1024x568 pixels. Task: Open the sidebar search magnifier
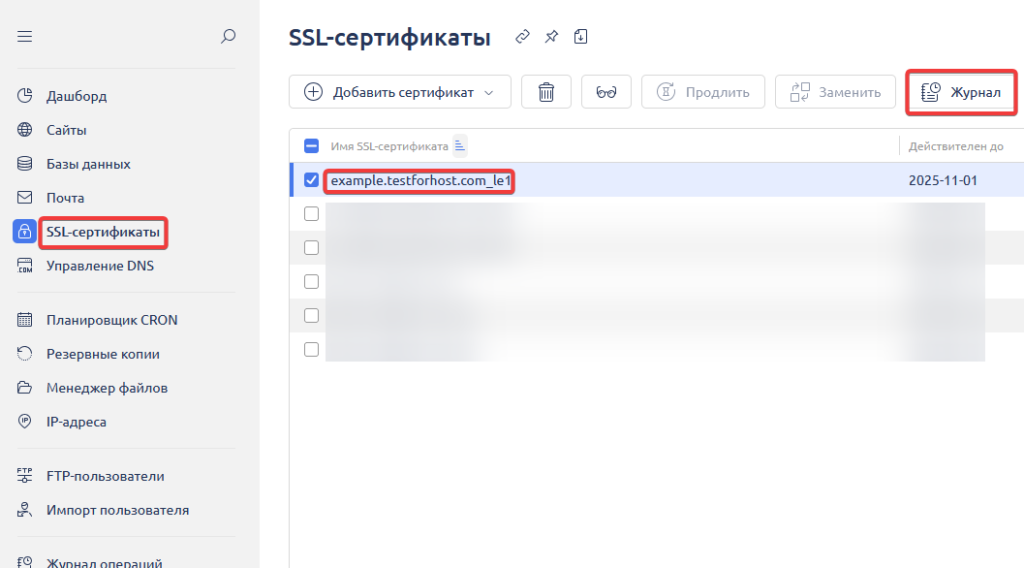click(x=228, y=37)
